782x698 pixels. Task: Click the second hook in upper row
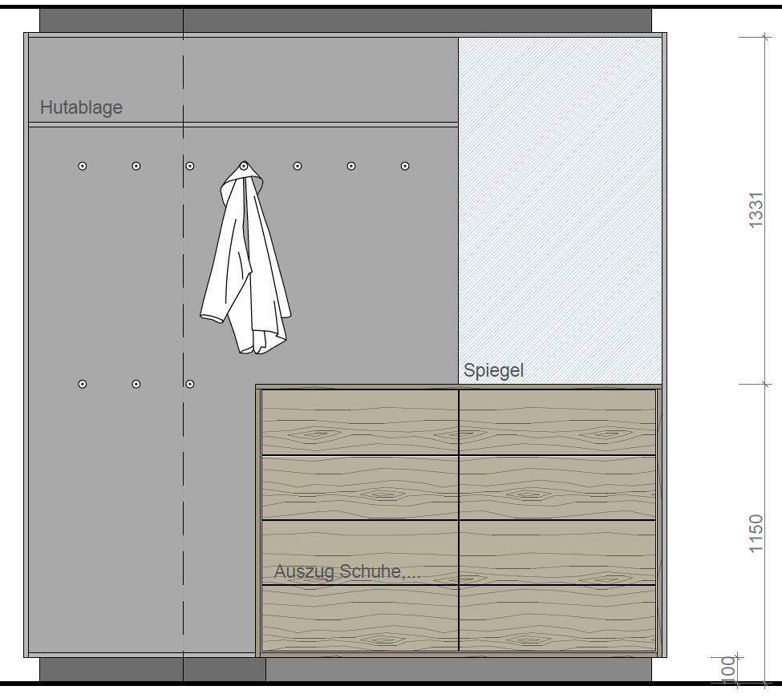136,166
